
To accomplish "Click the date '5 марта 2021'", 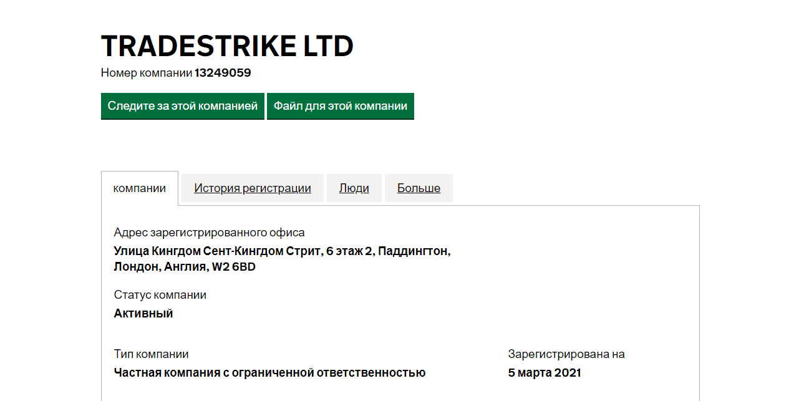I will tap(544, 373).
